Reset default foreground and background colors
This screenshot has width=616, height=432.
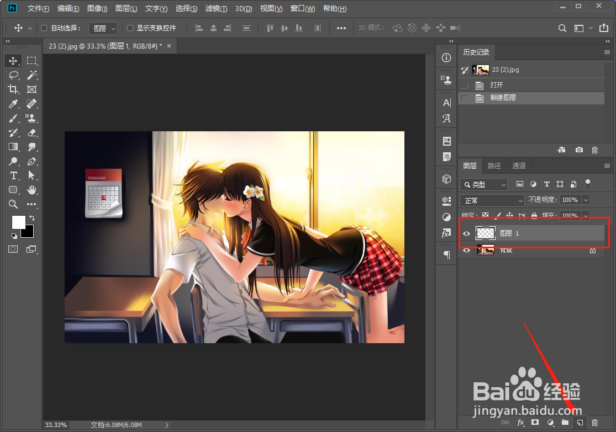click(x=14, y=236)
